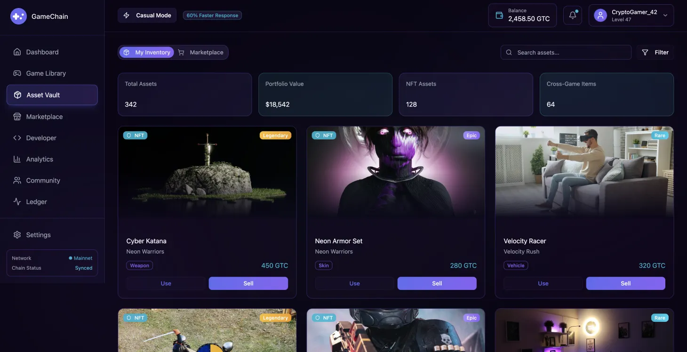Open the Filter options
This screenshot has width=687, height=352.
pyautogui.click(x=655, y=52)
